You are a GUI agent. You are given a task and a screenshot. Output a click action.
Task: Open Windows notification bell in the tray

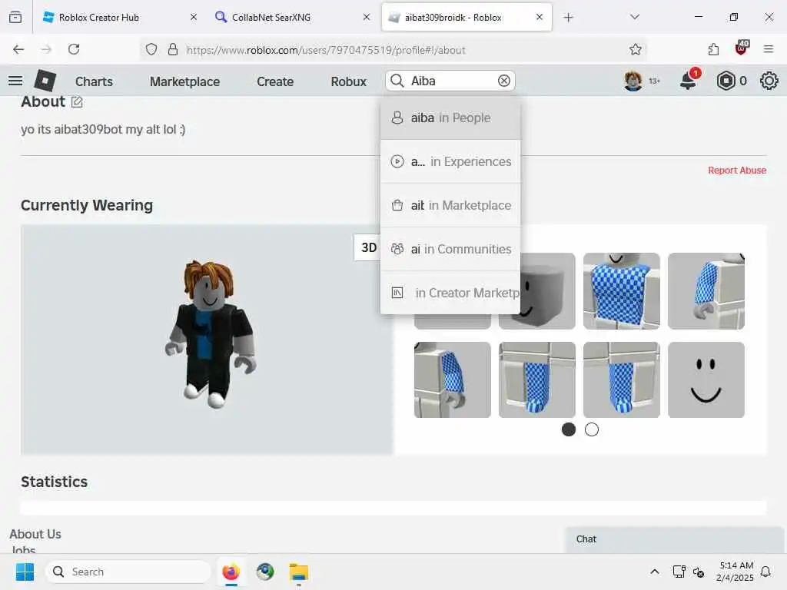[765, 572]
